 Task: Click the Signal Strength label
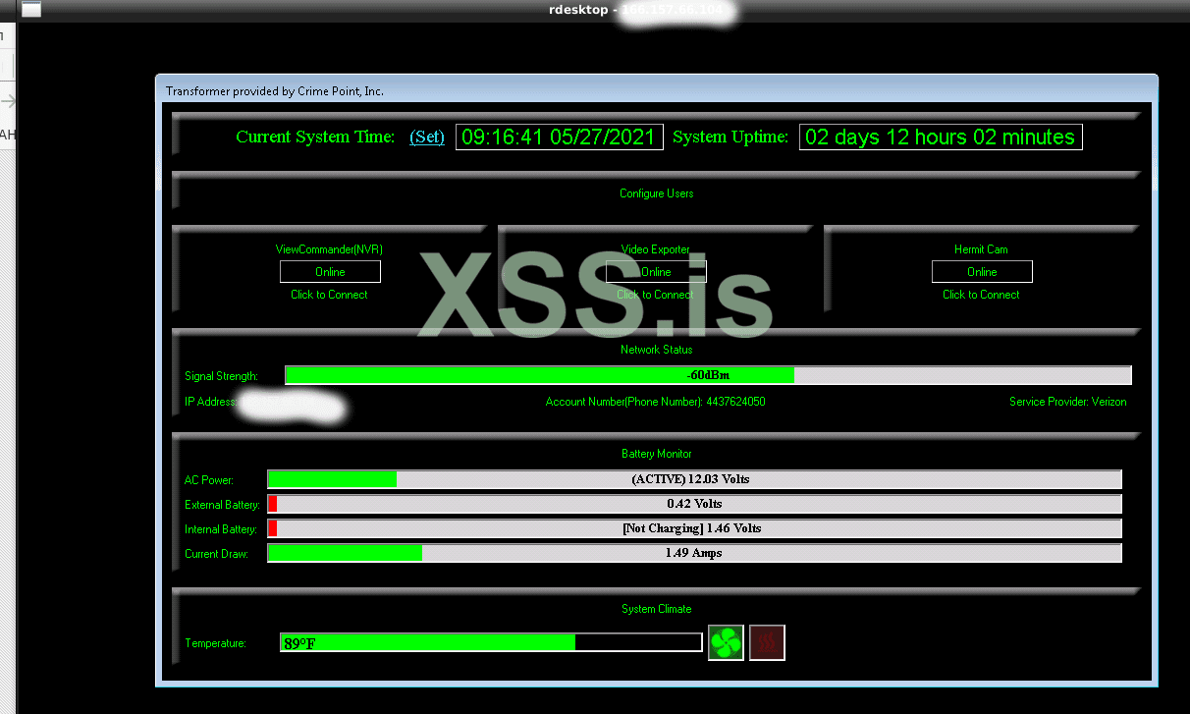tap(221, 376)
